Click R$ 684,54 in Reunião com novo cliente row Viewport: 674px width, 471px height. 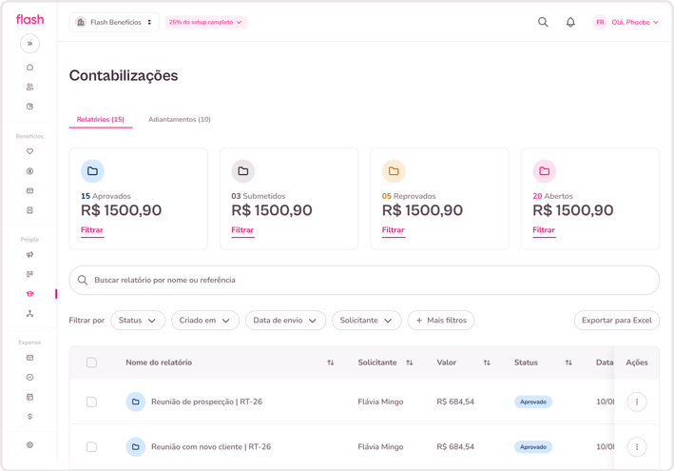(x=455, y=447)
